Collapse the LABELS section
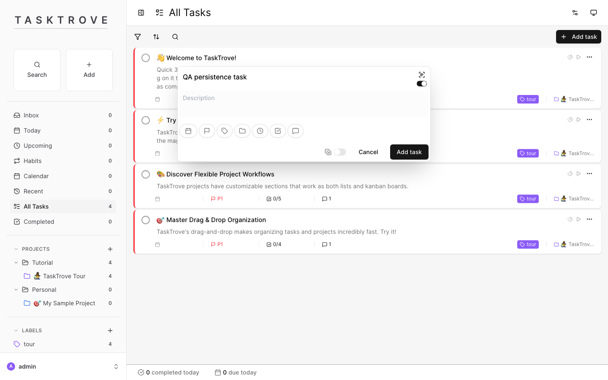 [16, 331]
